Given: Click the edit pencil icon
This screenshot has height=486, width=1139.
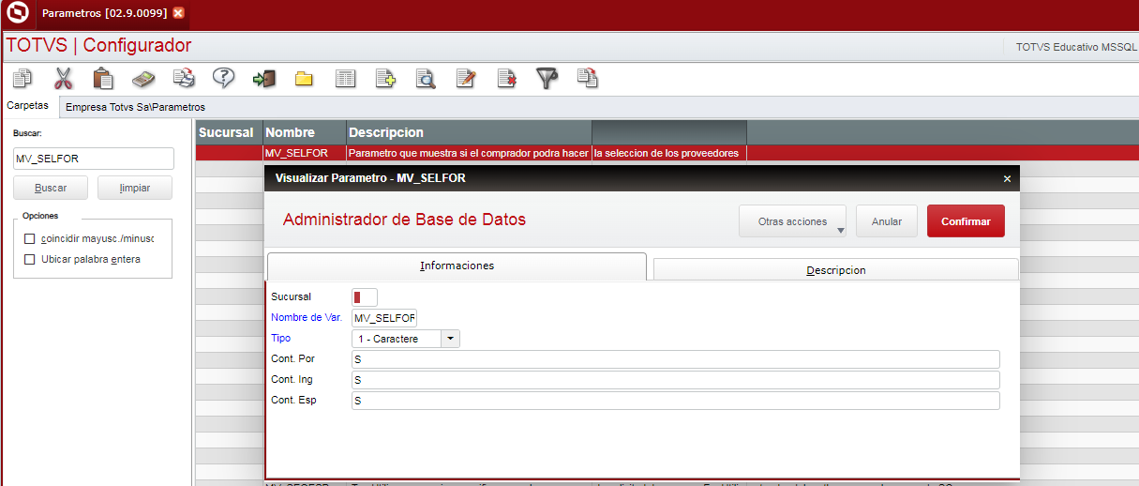Looking at the screenshot, I should click(x=466, y=79).
